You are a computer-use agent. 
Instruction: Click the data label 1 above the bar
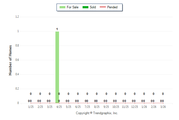57,29
